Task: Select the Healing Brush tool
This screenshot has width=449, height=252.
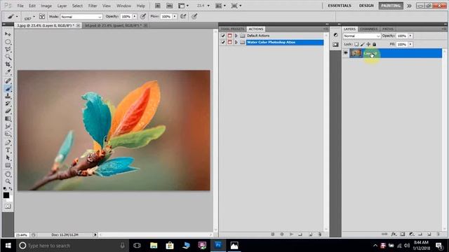Action: point(8,81)
